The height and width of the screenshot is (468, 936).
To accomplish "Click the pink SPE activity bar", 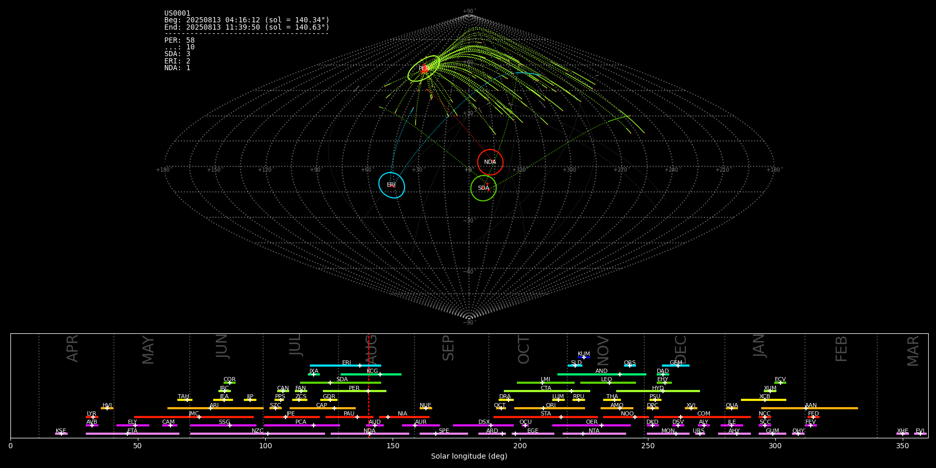I will [x=444, y=434].
